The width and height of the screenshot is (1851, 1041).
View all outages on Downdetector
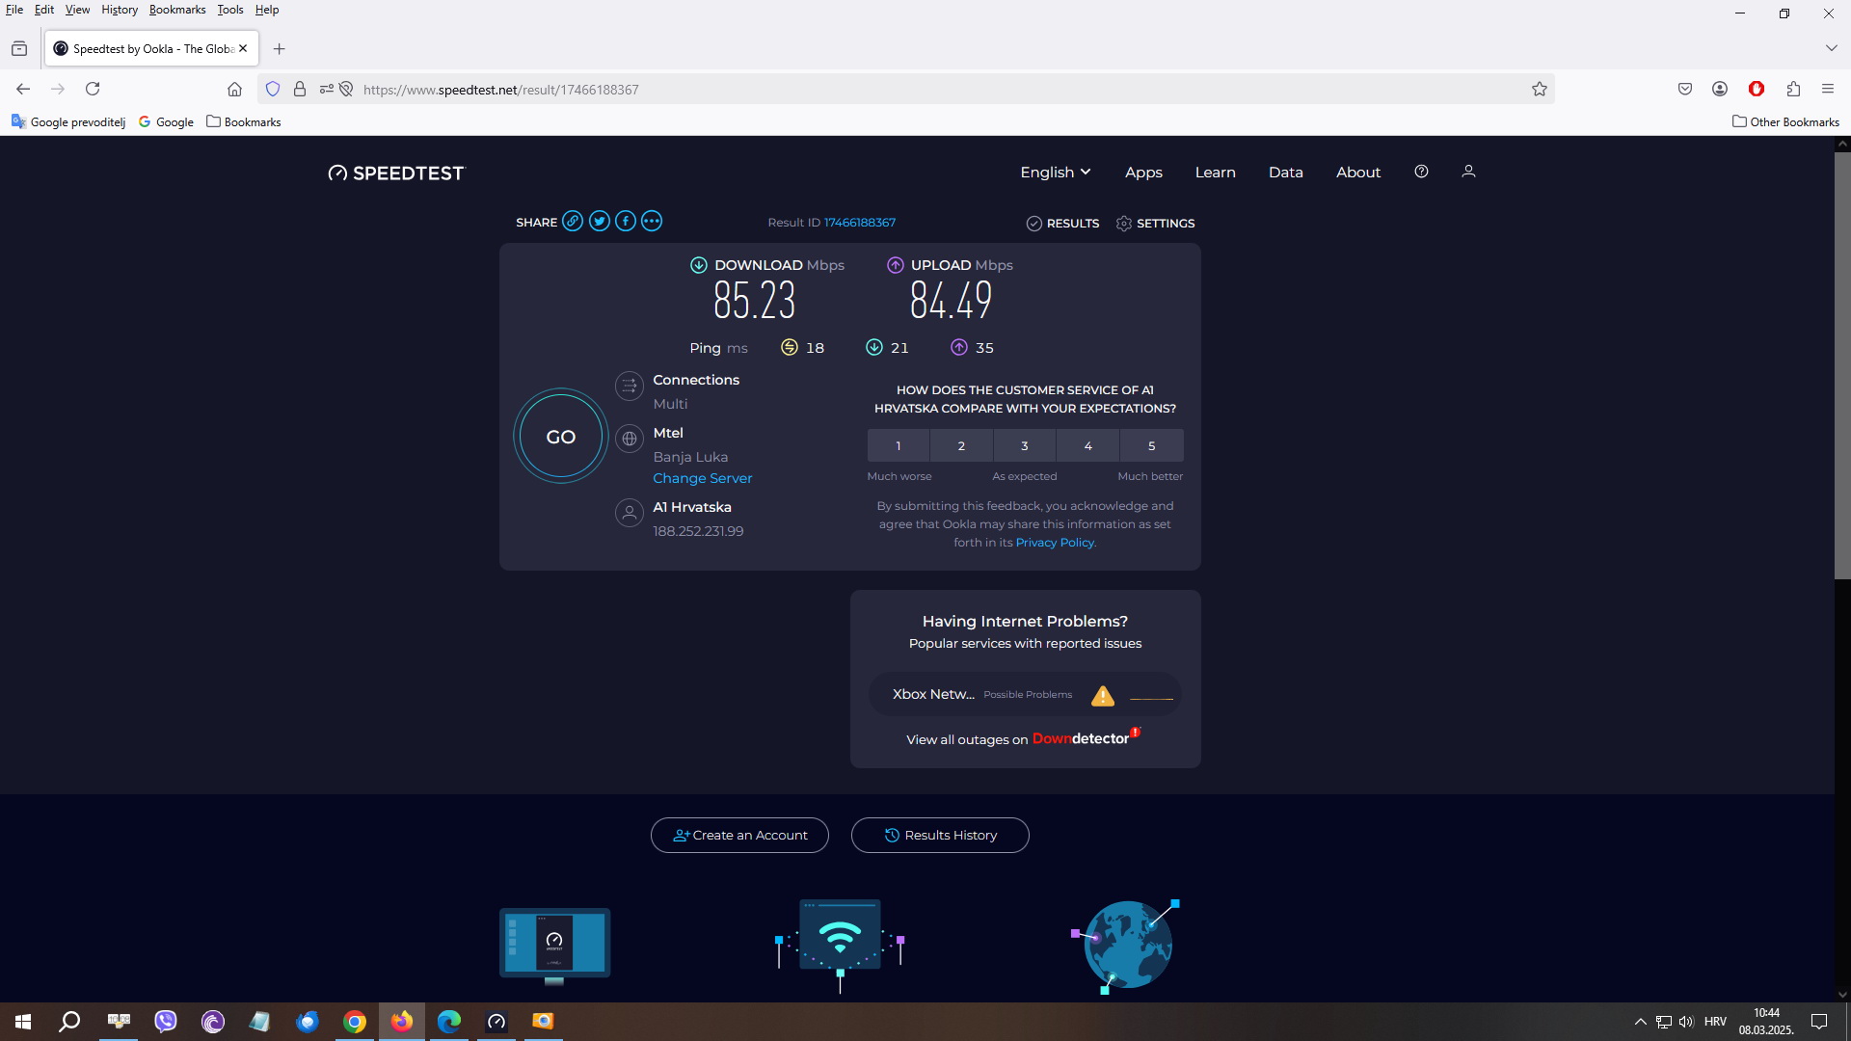coord(1024,738)
